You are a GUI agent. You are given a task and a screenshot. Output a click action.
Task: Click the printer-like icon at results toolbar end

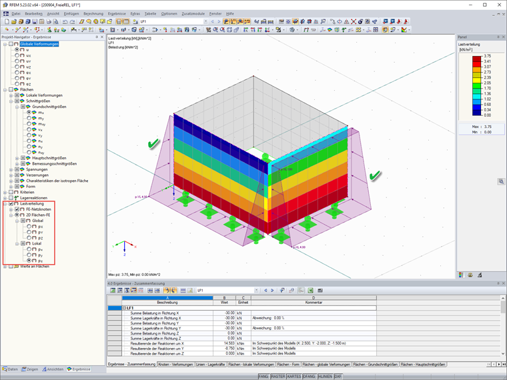tap(320, 290)
